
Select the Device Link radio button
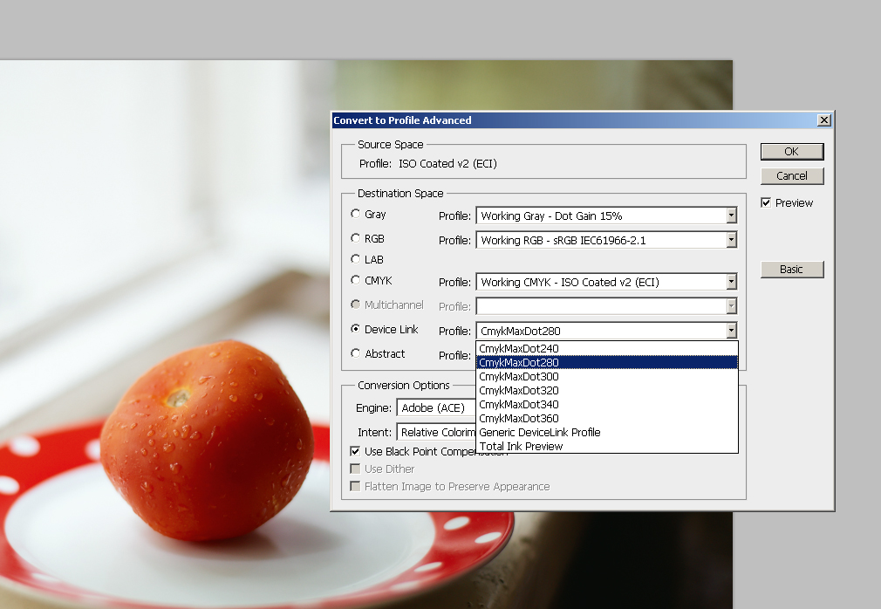pyautogui.click(x=355, y=329)
